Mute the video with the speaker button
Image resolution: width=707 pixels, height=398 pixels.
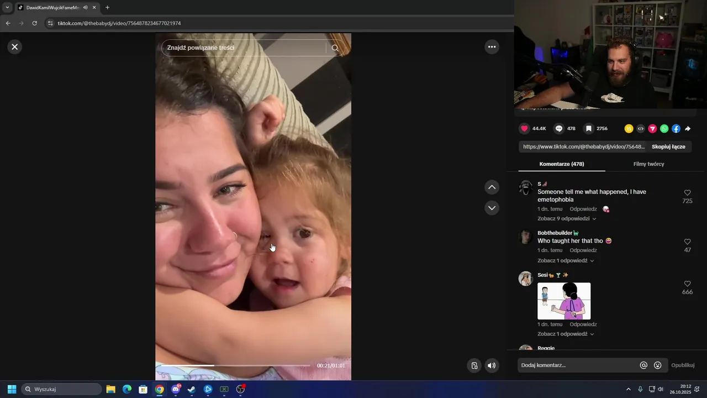(x=492, y=365)
